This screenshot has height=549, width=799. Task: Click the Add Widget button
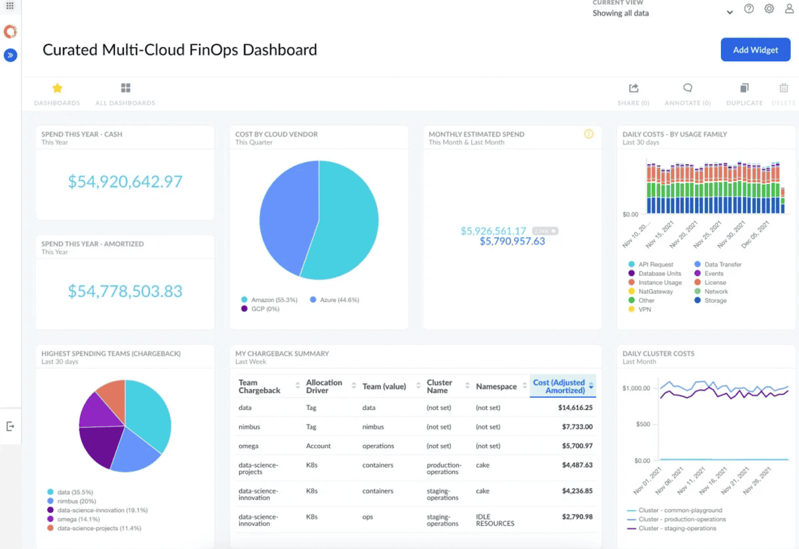(755, 49)
